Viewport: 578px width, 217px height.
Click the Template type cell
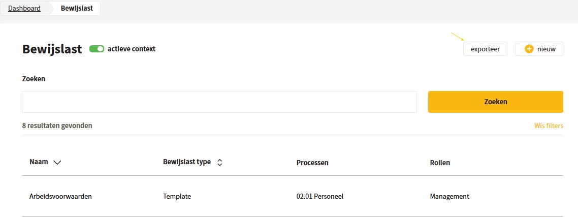pyautogui.click(x=177, y=196)
